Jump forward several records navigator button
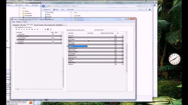This screenshot has height=105, width=188. pyautogui.click(x=27, y=29)
